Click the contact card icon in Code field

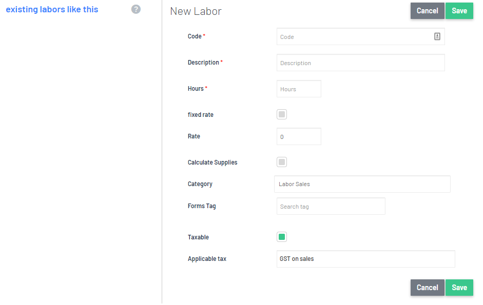(437, 36)
